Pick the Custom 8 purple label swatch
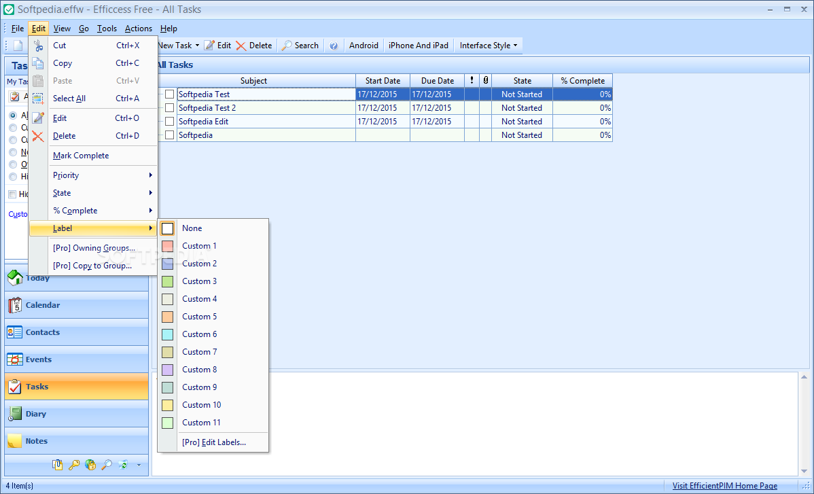The height and width of the screenshot is (494, 814). tap(167, 370)
